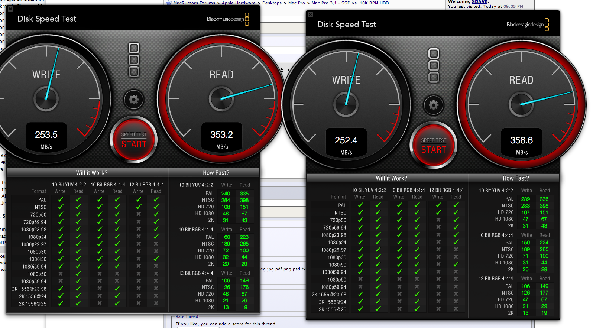Open the Desktops breadcrumb link
The width and height of the screenshot is (593, 328).
(272, 3)
